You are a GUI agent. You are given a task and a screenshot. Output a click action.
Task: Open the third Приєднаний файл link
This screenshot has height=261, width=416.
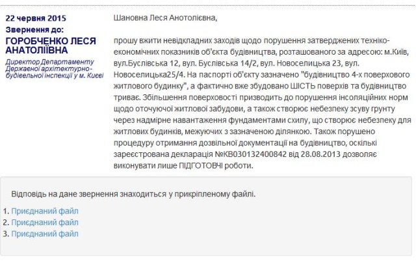tap(44, 234)
